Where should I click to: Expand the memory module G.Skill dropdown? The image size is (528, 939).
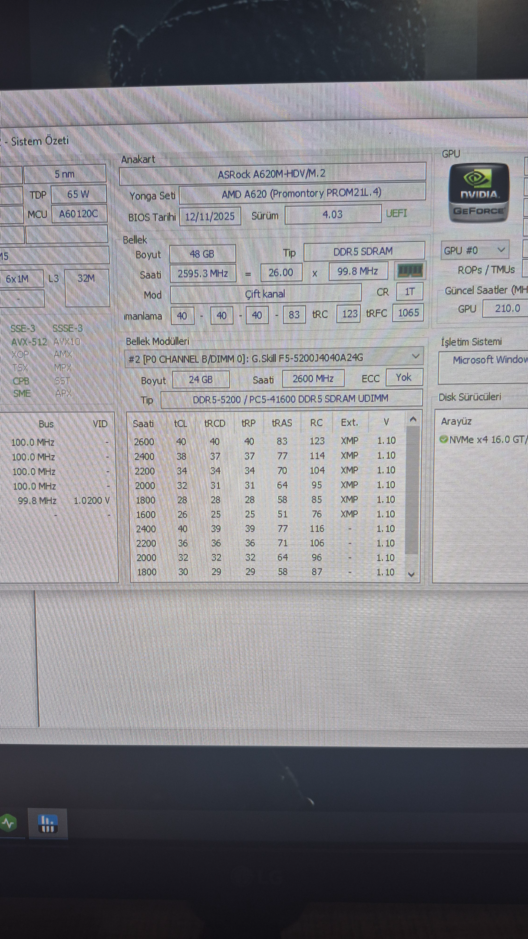415,356
